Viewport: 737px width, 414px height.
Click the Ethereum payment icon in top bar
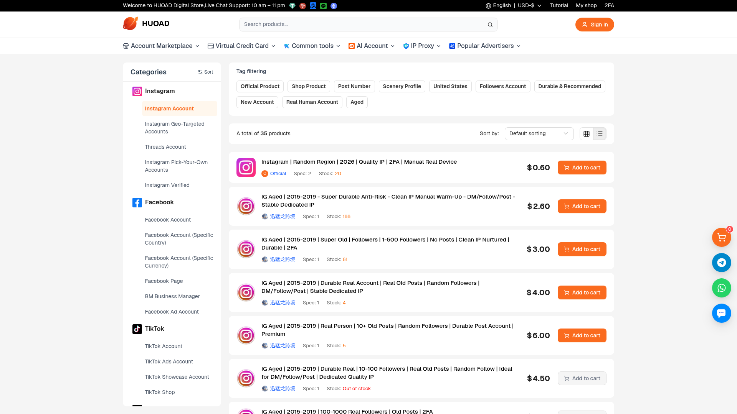point(334,6)
